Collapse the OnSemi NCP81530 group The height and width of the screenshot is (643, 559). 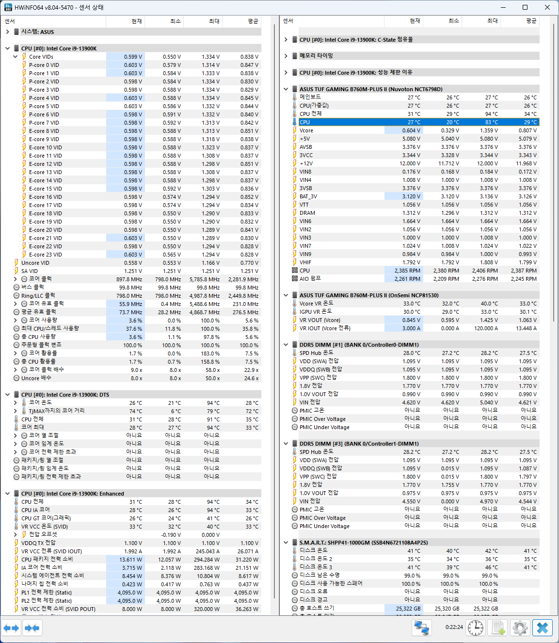click(286, 295)
